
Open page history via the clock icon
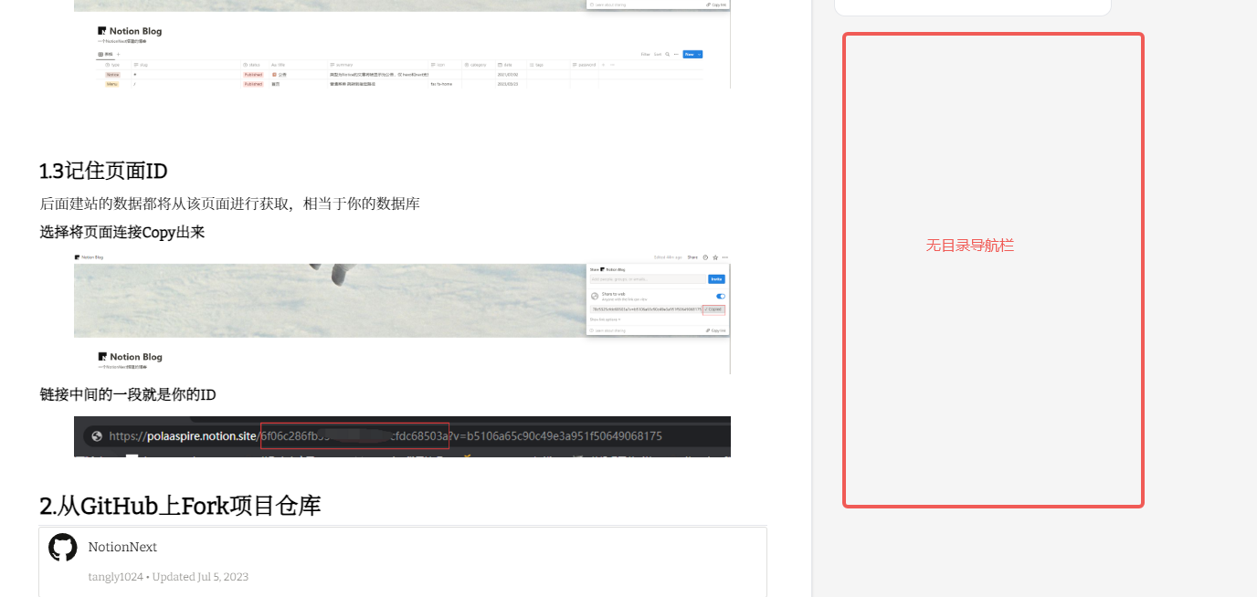point(705,257)
